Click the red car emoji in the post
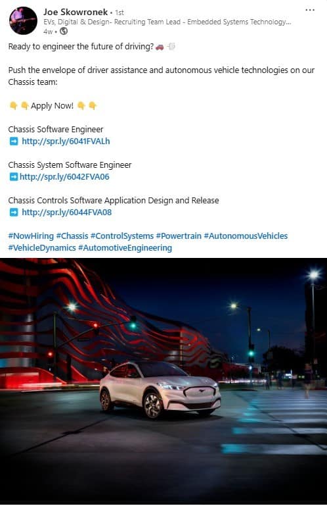 click(160, 47)
